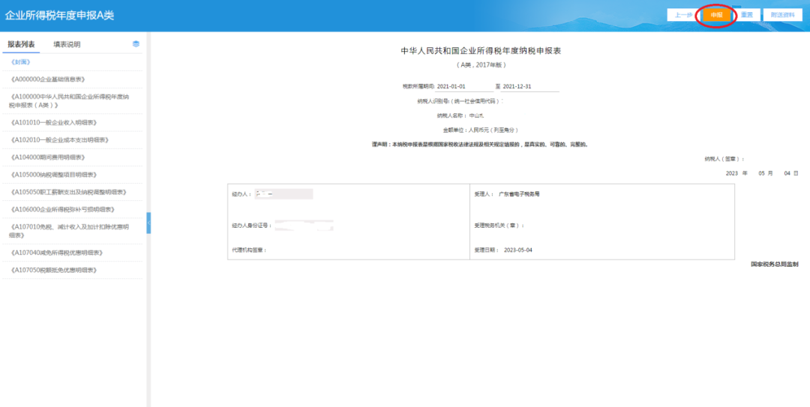Image resolution: width=810 pixels, height=407 pixels.
Task: Click the form heading 中华人民共和国企业所得税年度纳税申报表
Action: 481,51
